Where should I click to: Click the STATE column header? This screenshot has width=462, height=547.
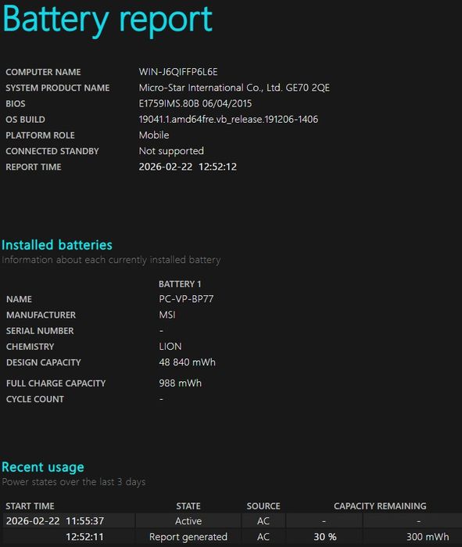pyautogui.click(x=188, y=506)
